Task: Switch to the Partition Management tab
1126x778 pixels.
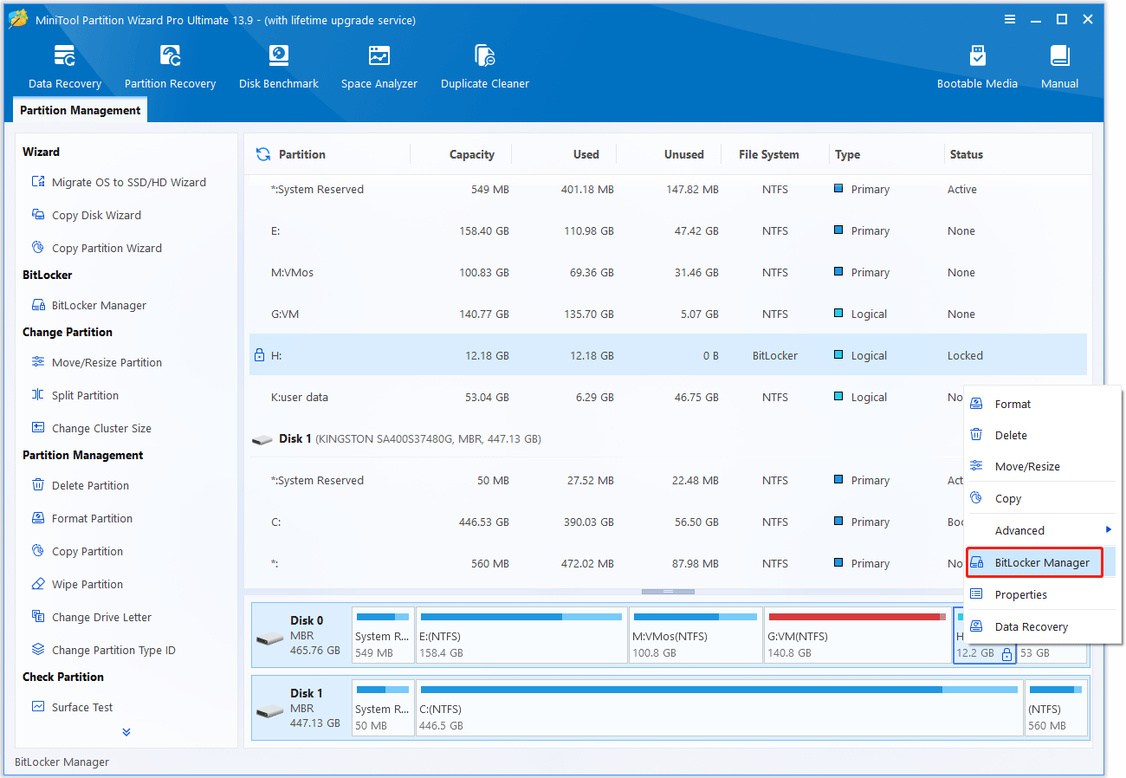Action: 80,110
